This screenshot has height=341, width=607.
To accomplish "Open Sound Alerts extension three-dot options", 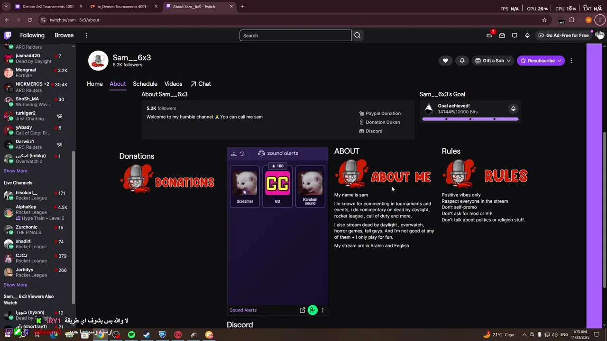I will (323, 310).
